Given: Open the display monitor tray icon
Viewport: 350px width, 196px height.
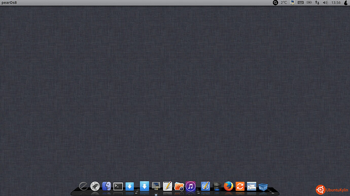Looking at the screenshot, I should tap(292, 3).
